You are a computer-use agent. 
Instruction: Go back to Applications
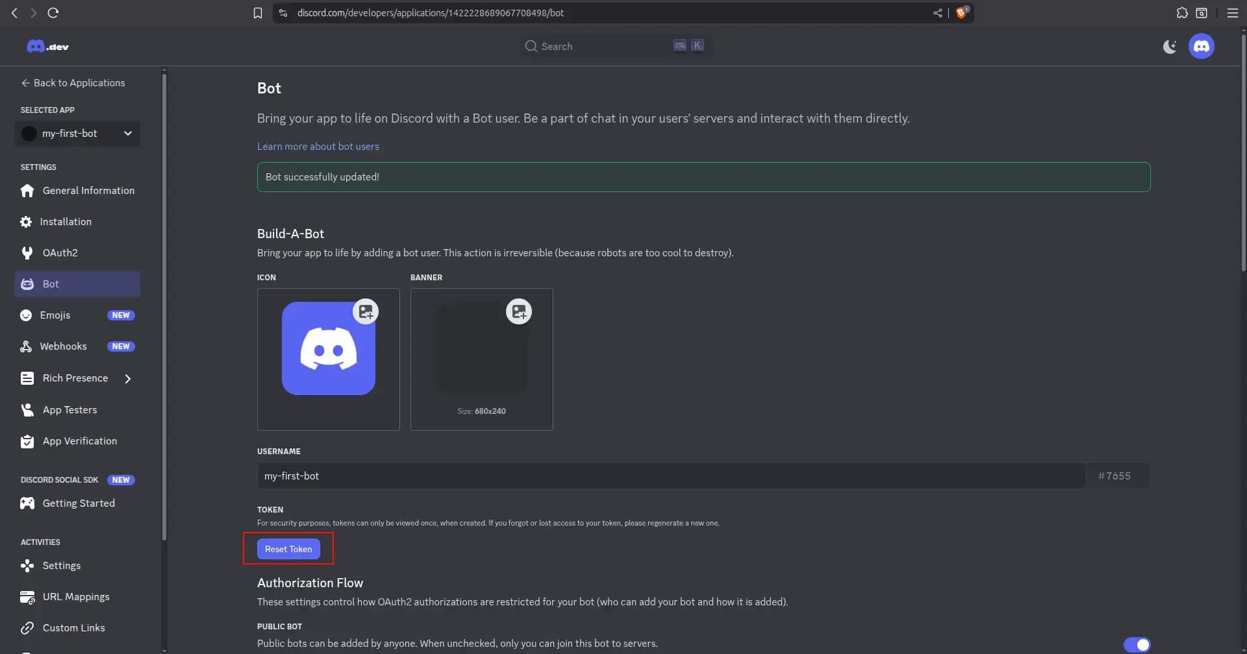pos(73,83)
